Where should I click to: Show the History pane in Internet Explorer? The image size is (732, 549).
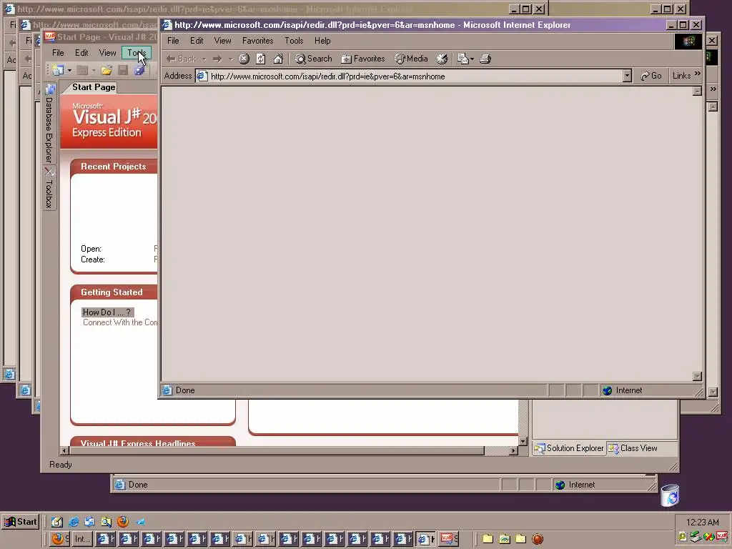click(x=442, y=59)
